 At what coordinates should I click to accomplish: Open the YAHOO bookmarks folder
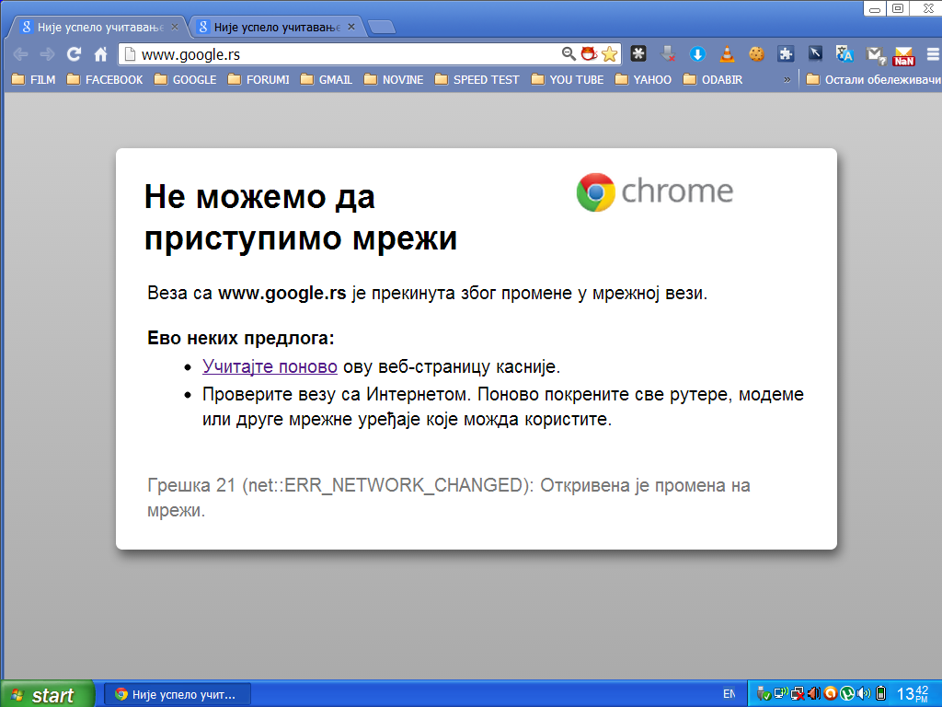(643, 79)
